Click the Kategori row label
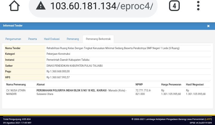Image resolution: width=215 pixels, height=125 pixels. pyautogui.click(x=10, y=54)
